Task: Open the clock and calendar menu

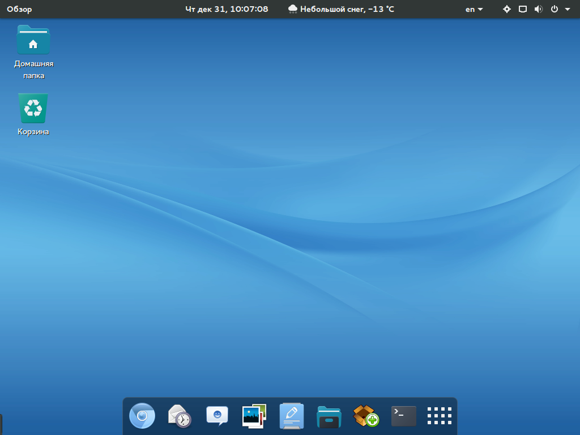Action: (x=227, y=9)
